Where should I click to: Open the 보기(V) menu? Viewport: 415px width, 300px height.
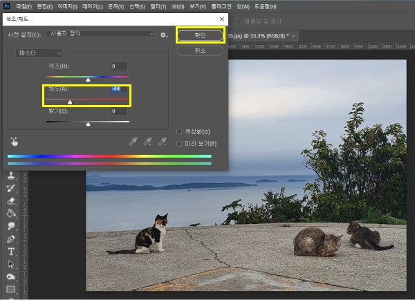[x=198, y=6]
